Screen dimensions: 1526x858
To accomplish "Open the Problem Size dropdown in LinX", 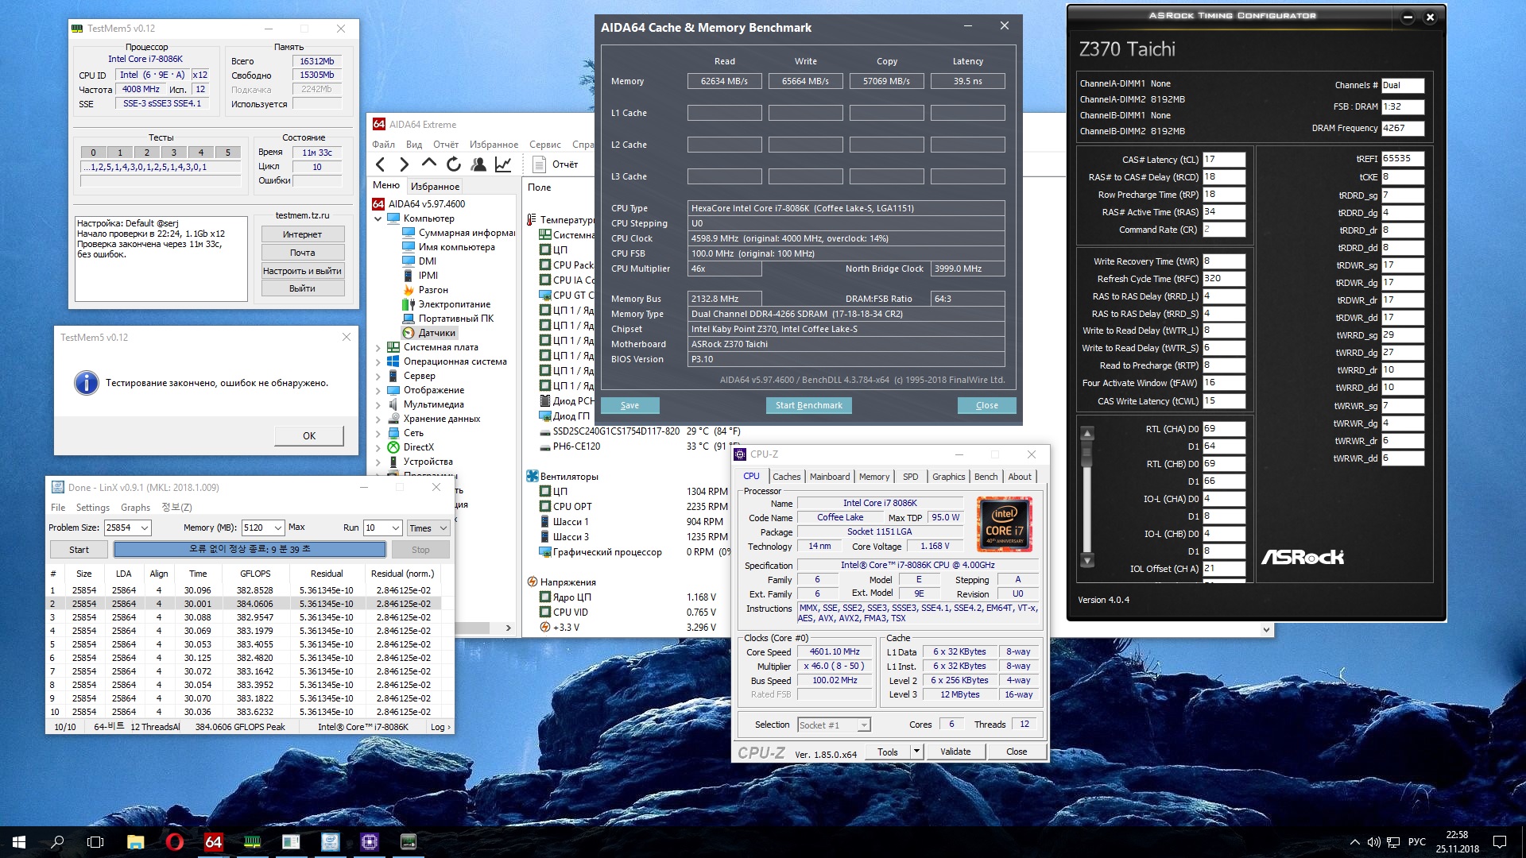I will pos(145,528).
